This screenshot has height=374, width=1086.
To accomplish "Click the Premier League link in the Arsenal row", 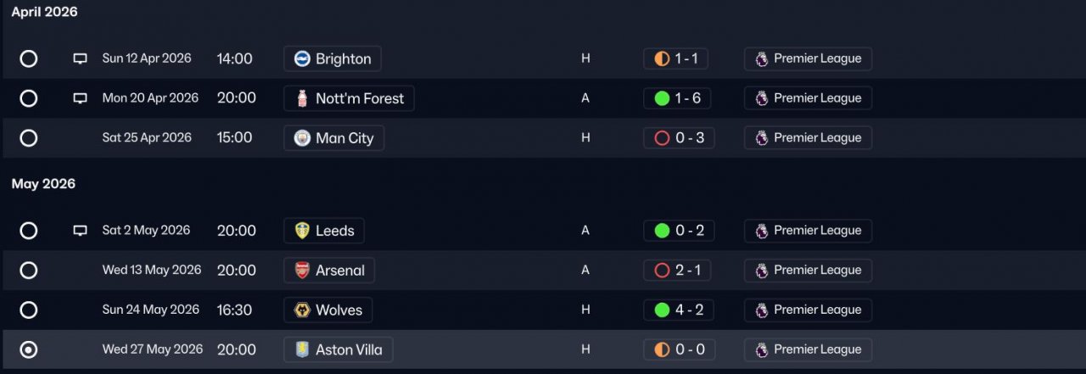I will pyautogui.click(x=808, y=271).
